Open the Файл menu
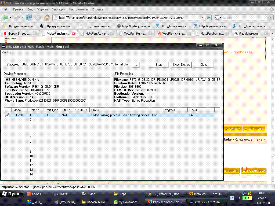Viewport: 275px width, 206px height. (x=5, y=9)
